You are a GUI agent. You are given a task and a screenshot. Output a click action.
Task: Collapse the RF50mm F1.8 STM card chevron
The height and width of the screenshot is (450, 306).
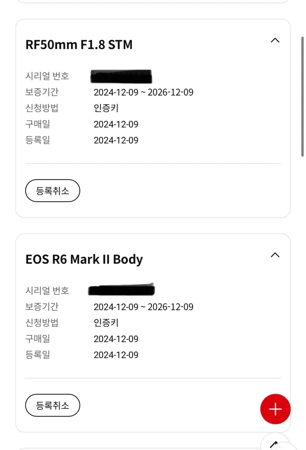pyautogui.click(x=275, y=40)
